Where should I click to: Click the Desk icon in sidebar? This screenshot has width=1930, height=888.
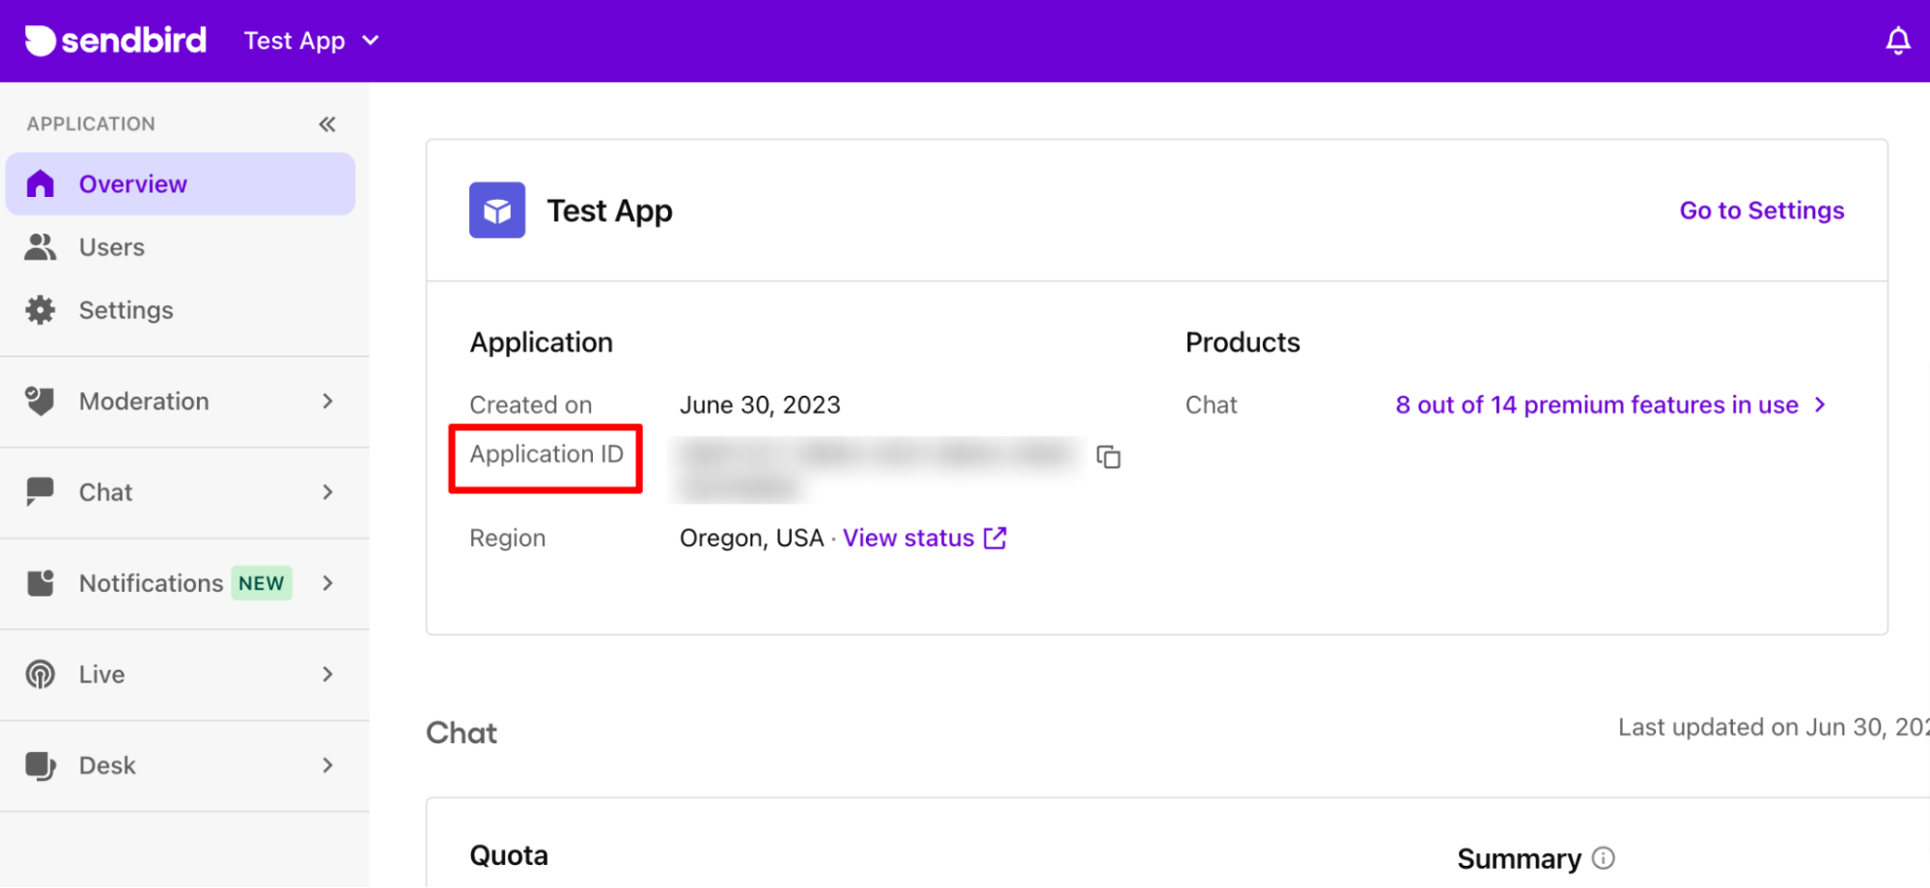(x=41, y=764)
